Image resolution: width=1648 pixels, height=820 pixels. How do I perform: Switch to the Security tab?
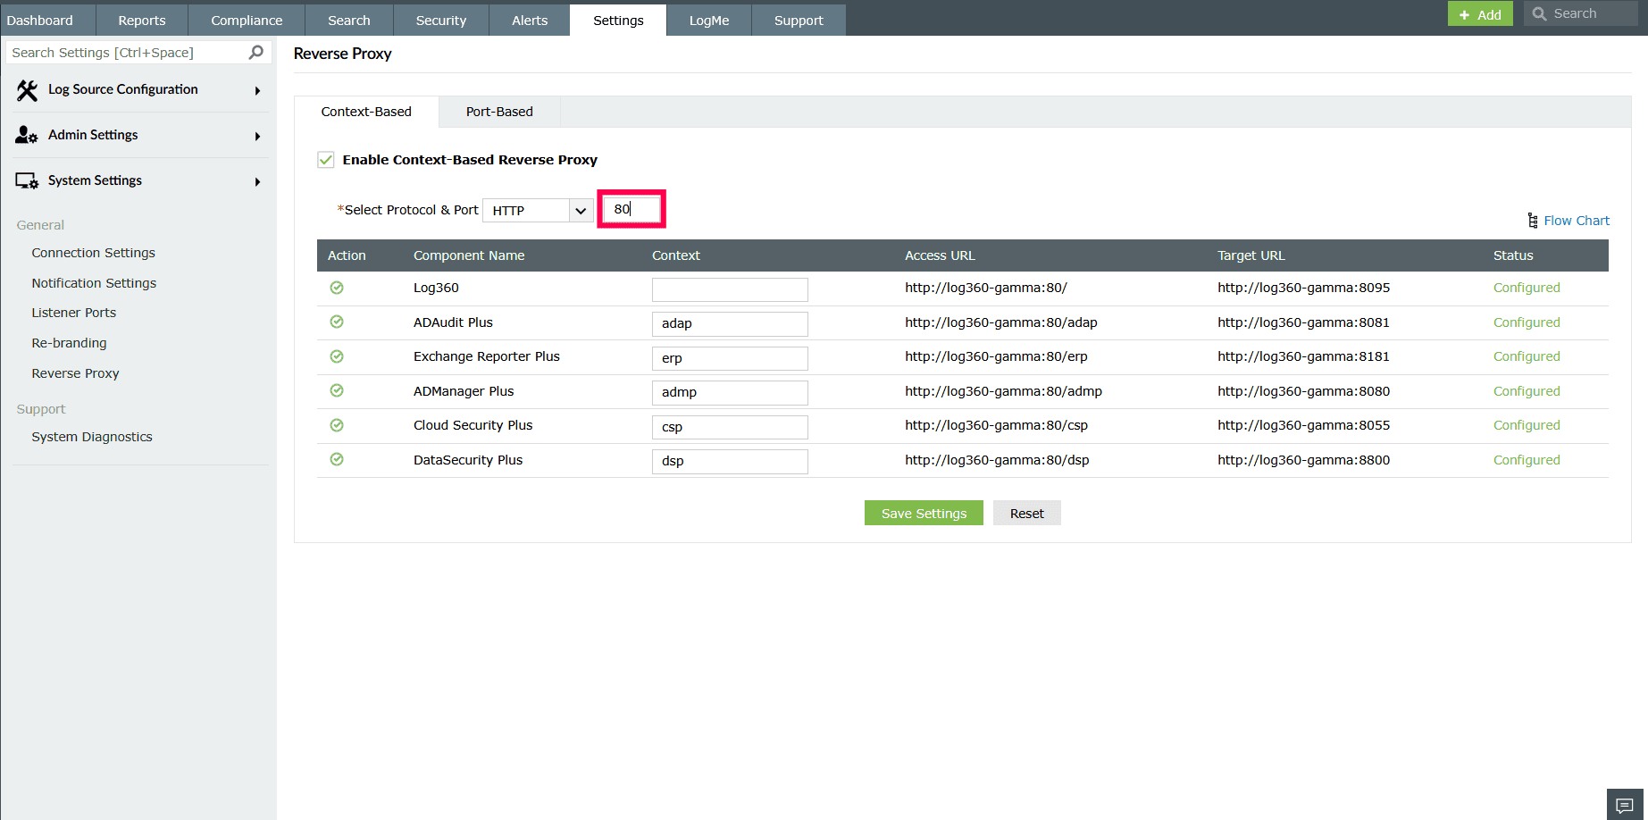[x=441, y=20]
